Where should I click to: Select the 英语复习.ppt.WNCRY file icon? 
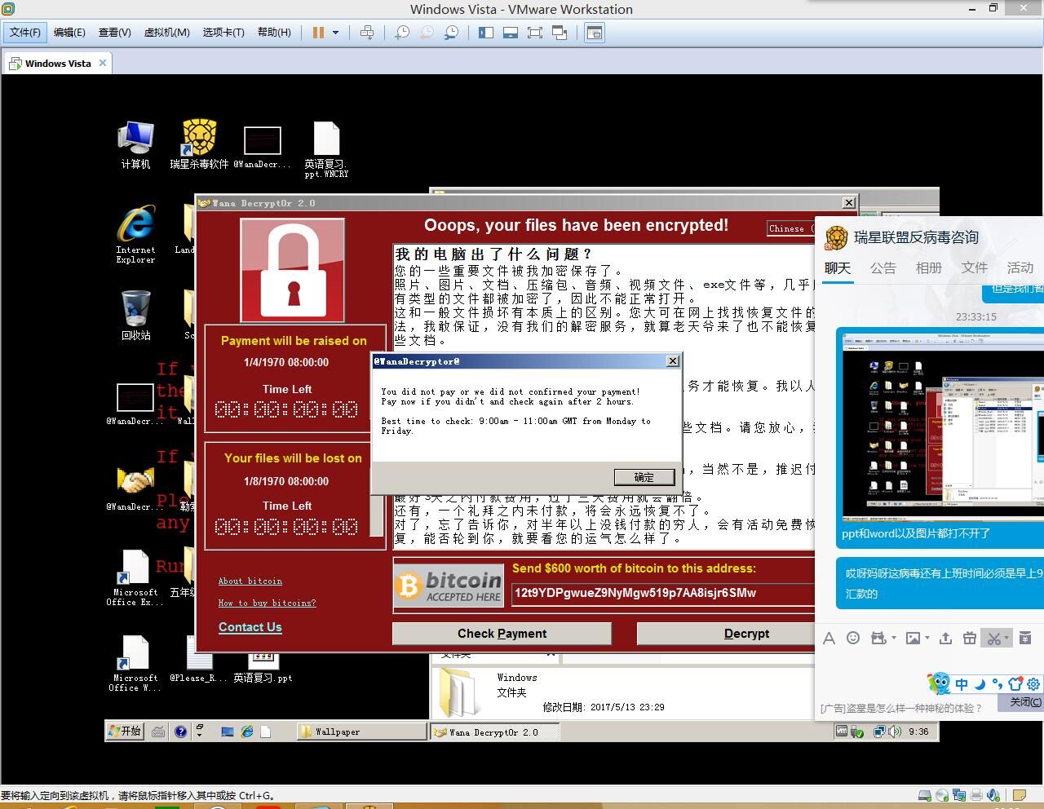tap(326, 150)
